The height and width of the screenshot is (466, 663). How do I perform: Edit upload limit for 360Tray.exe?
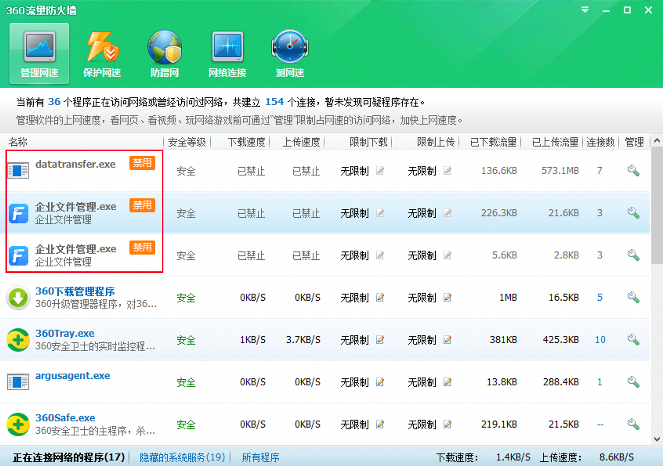pos(447,340)
